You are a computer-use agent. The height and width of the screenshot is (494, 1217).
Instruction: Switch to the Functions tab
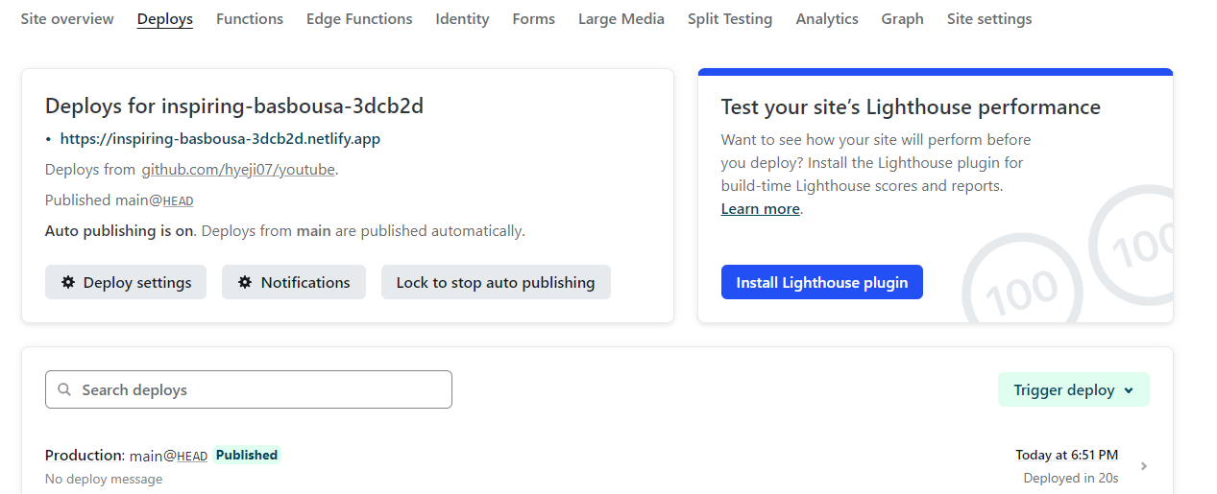coord(250,19)
